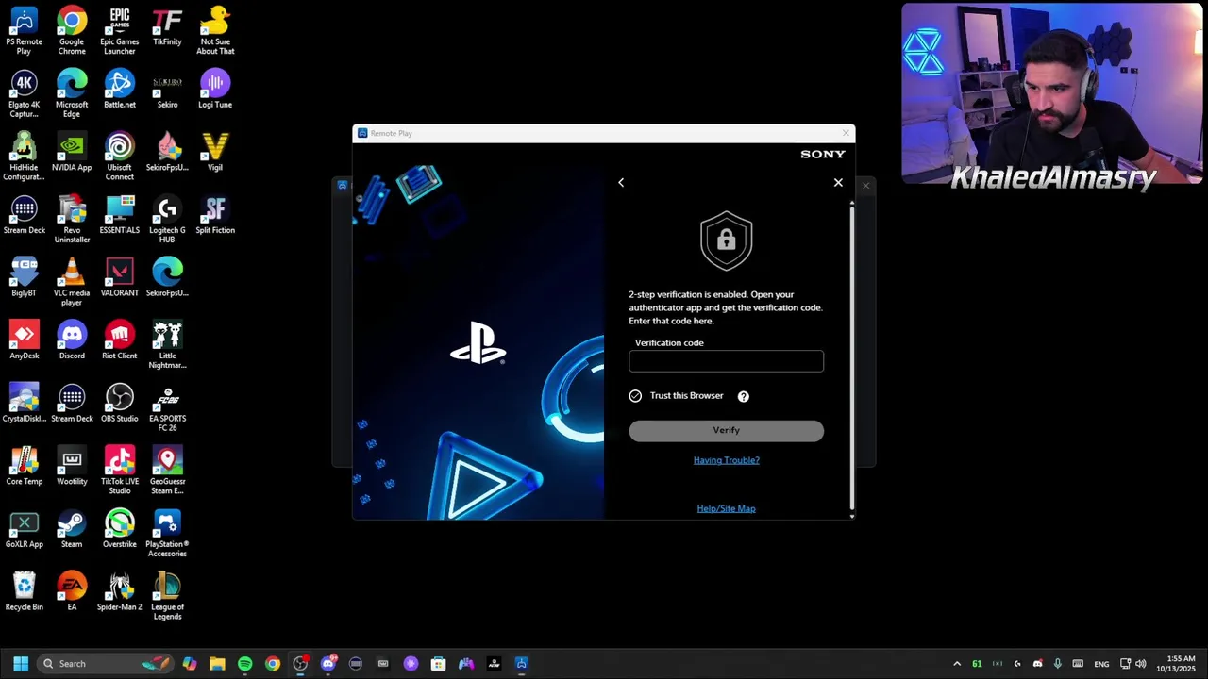Click the Verification code input field
Image resolution: width=1208 pixels, height=679 pixels.
726,361
